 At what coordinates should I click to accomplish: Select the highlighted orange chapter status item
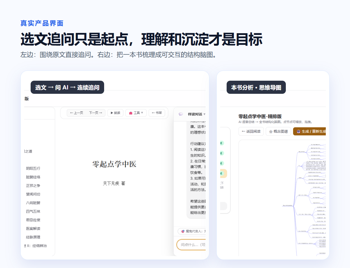pyautogui.click(x=224, y=173)
